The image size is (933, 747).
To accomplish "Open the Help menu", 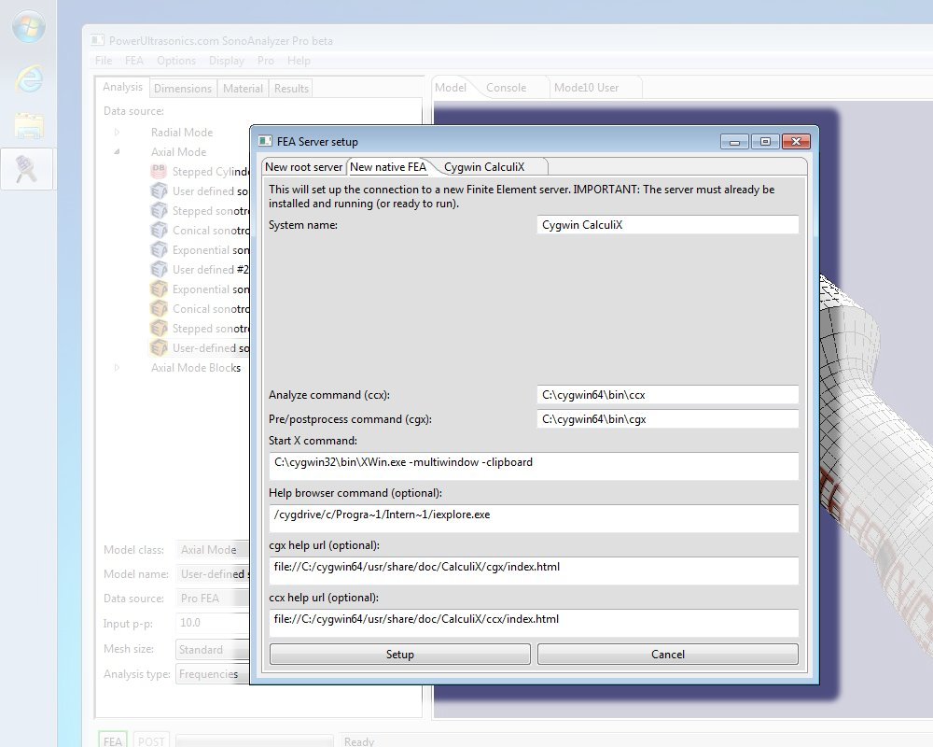I will [x=299, y=61].
